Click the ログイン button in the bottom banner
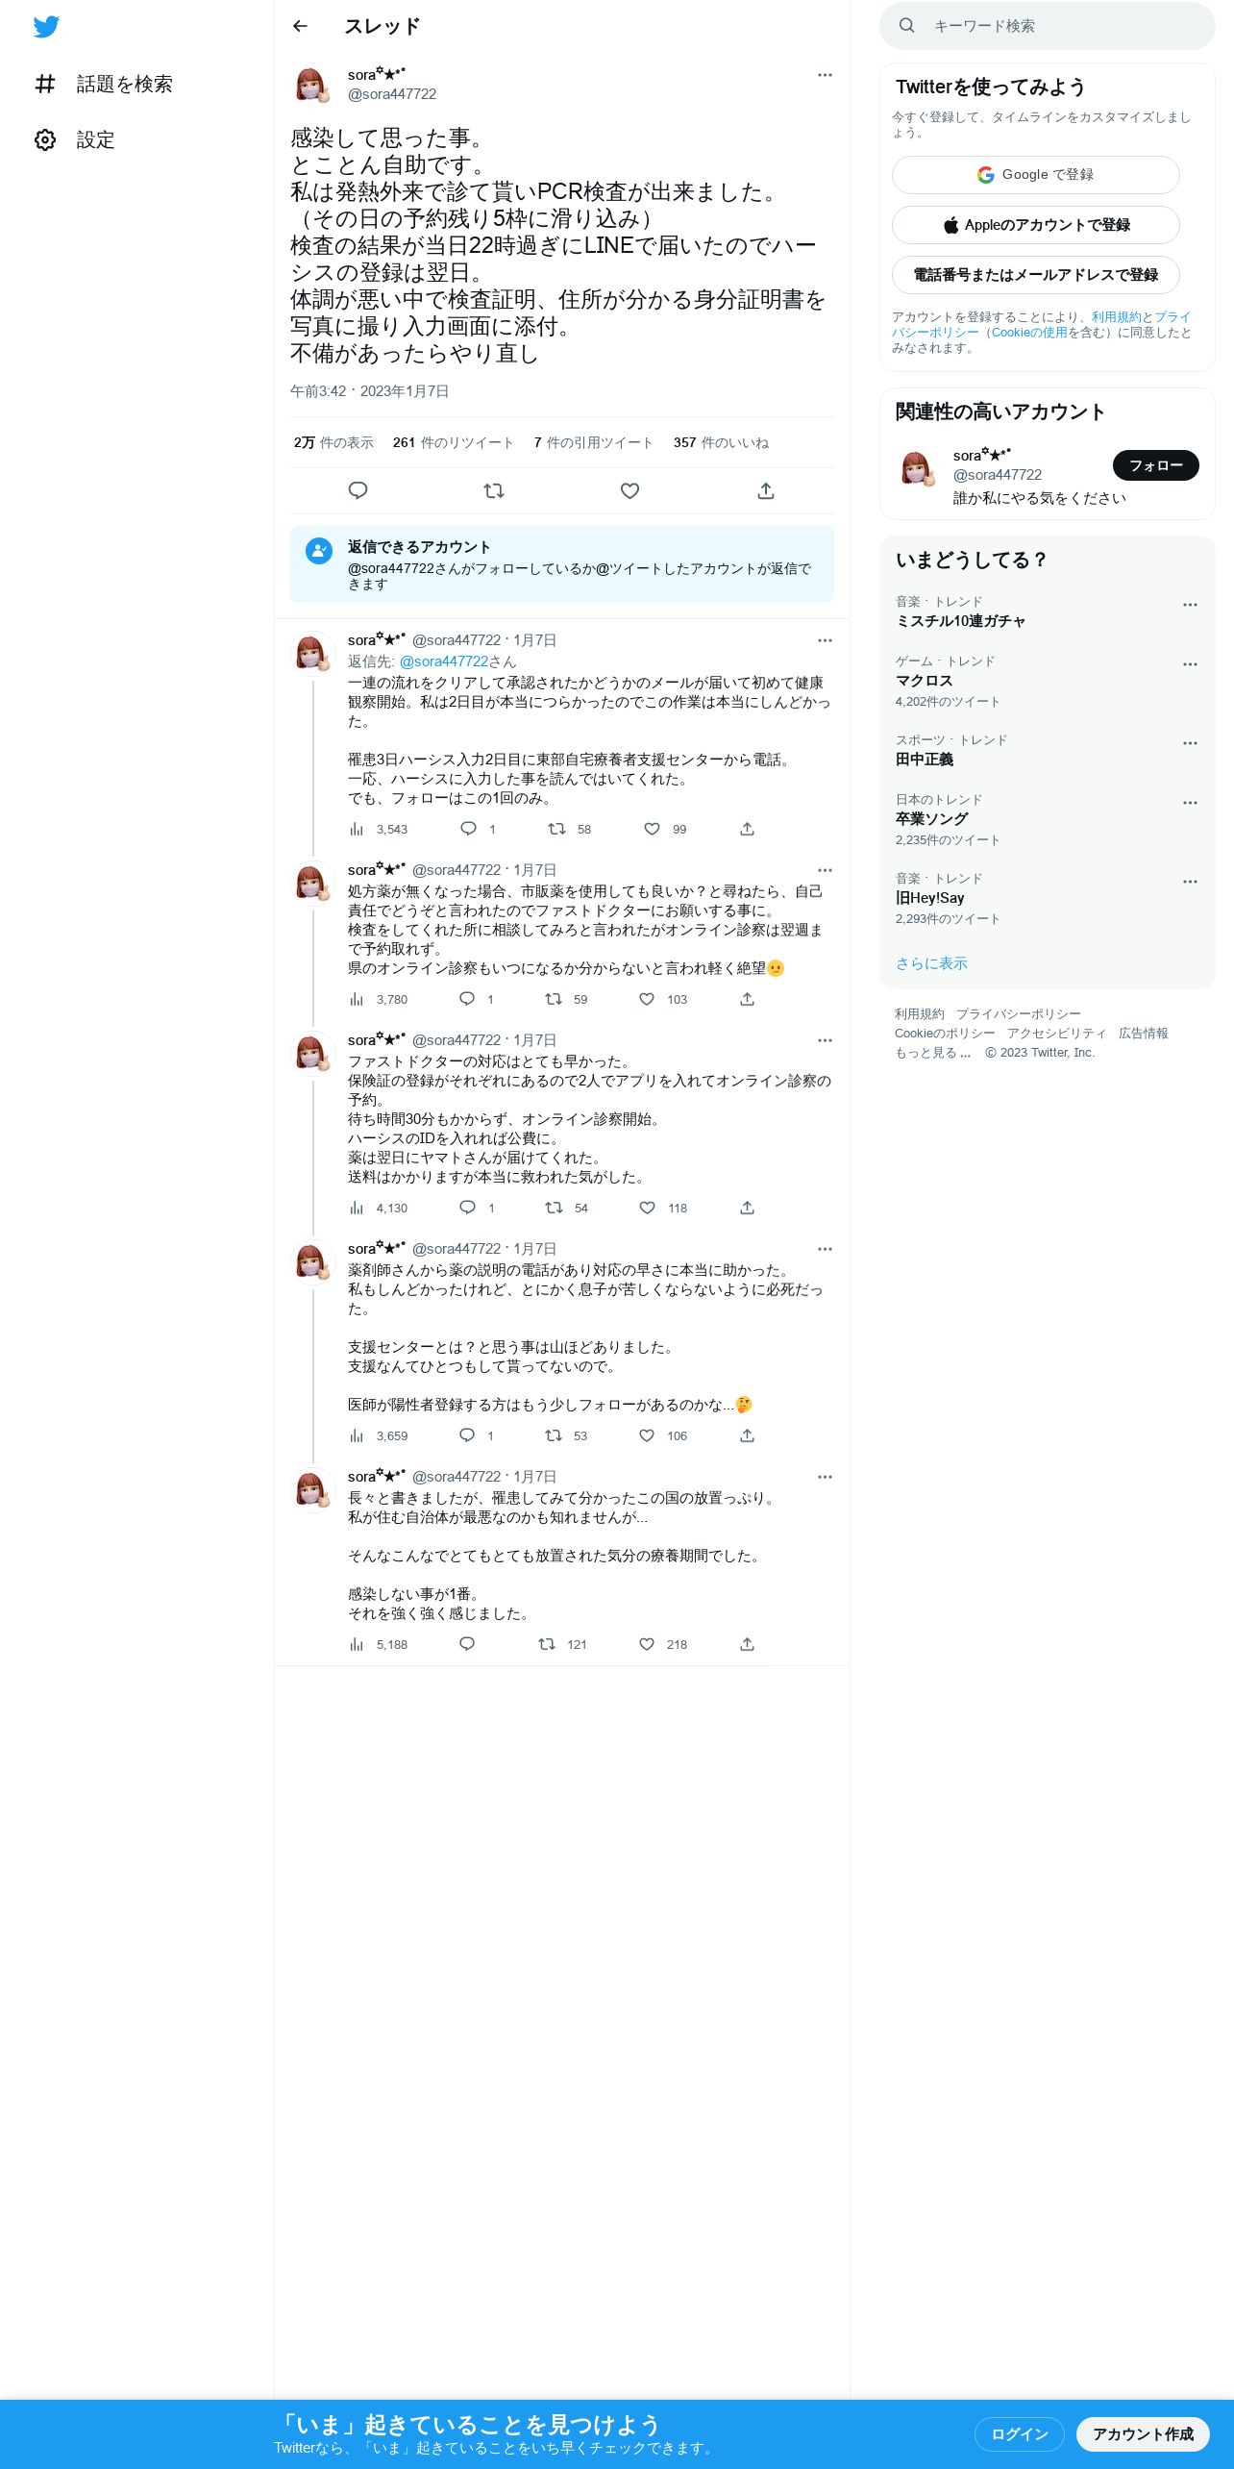The image size is (1234, 2469). (x=1019, y=2433)
